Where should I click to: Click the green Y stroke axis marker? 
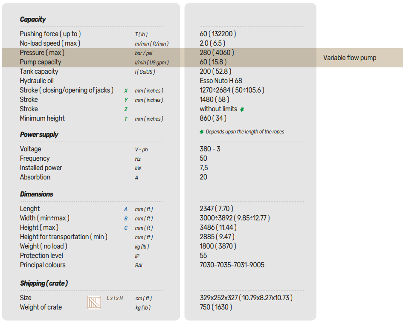tap(126, 100)
